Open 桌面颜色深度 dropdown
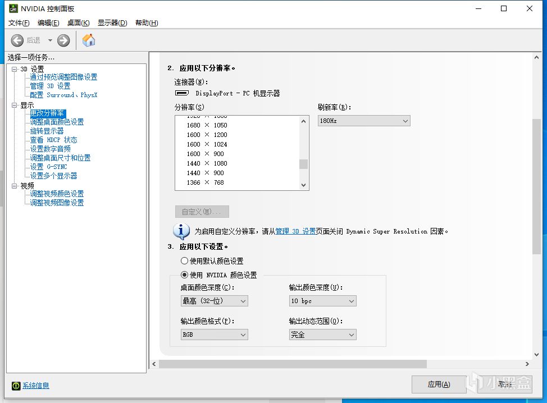 (214, 301)
